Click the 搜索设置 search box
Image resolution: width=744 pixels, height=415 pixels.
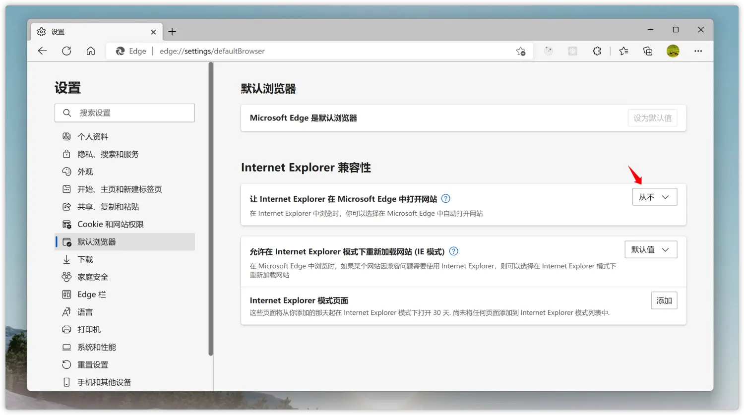coord(124,113)
